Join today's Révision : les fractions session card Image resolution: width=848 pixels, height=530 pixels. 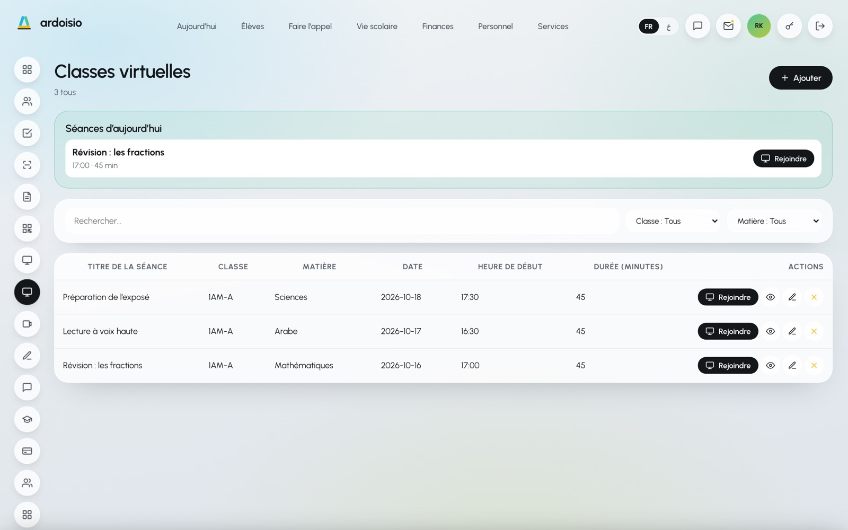(783, 158)
